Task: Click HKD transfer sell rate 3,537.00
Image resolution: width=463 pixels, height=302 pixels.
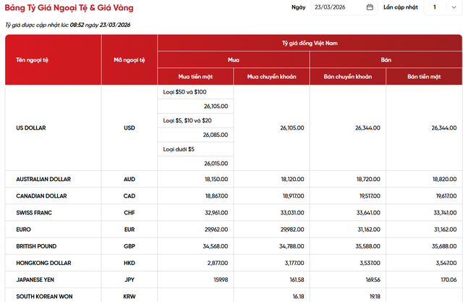Action: (370, 263)
